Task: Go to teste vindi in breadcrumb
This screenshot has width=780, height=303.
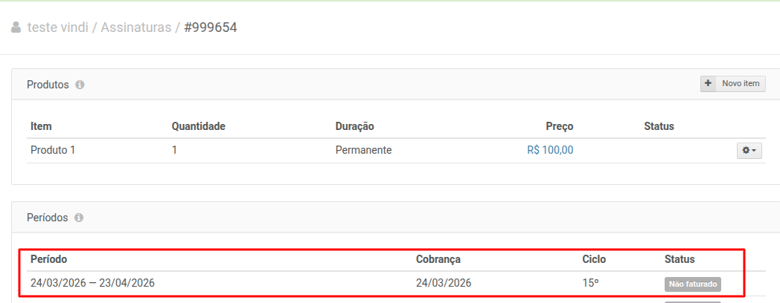Action: click(x=58, y=28)
